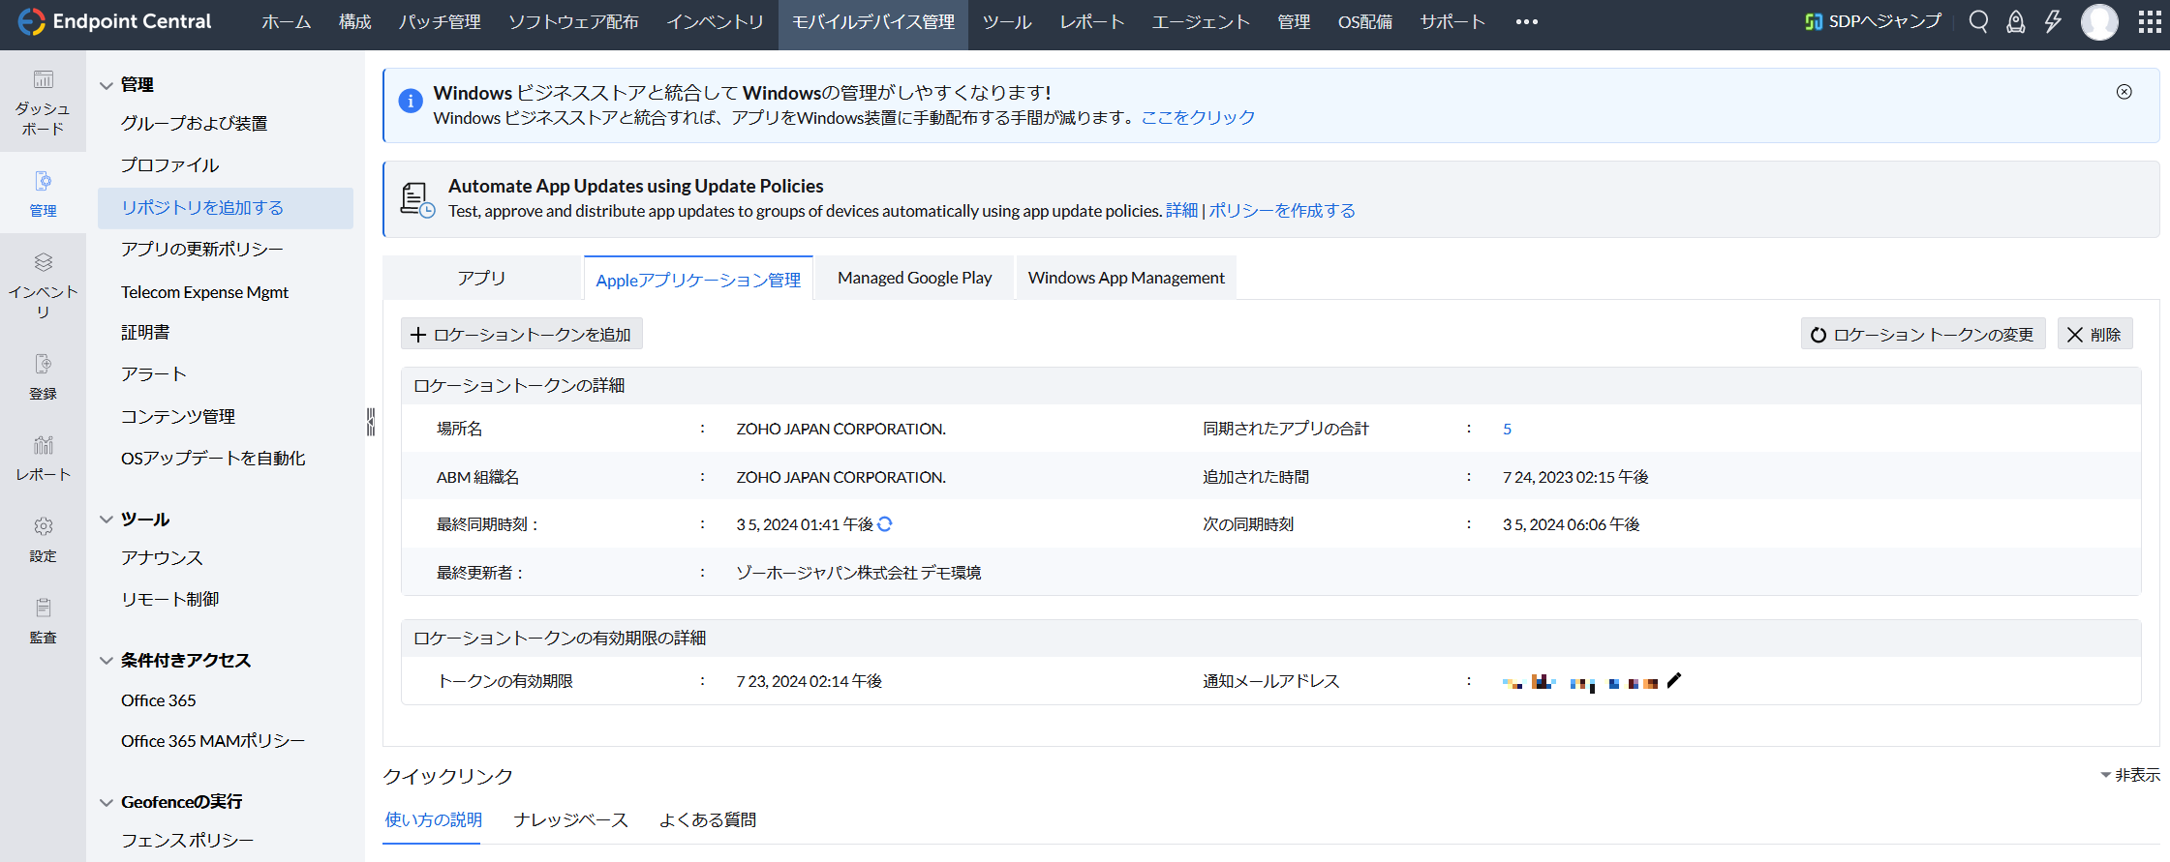Screen dimensions: 2170x862
Task: Click the lightning bolt quick actions icon
Action: coord(2053,21)
